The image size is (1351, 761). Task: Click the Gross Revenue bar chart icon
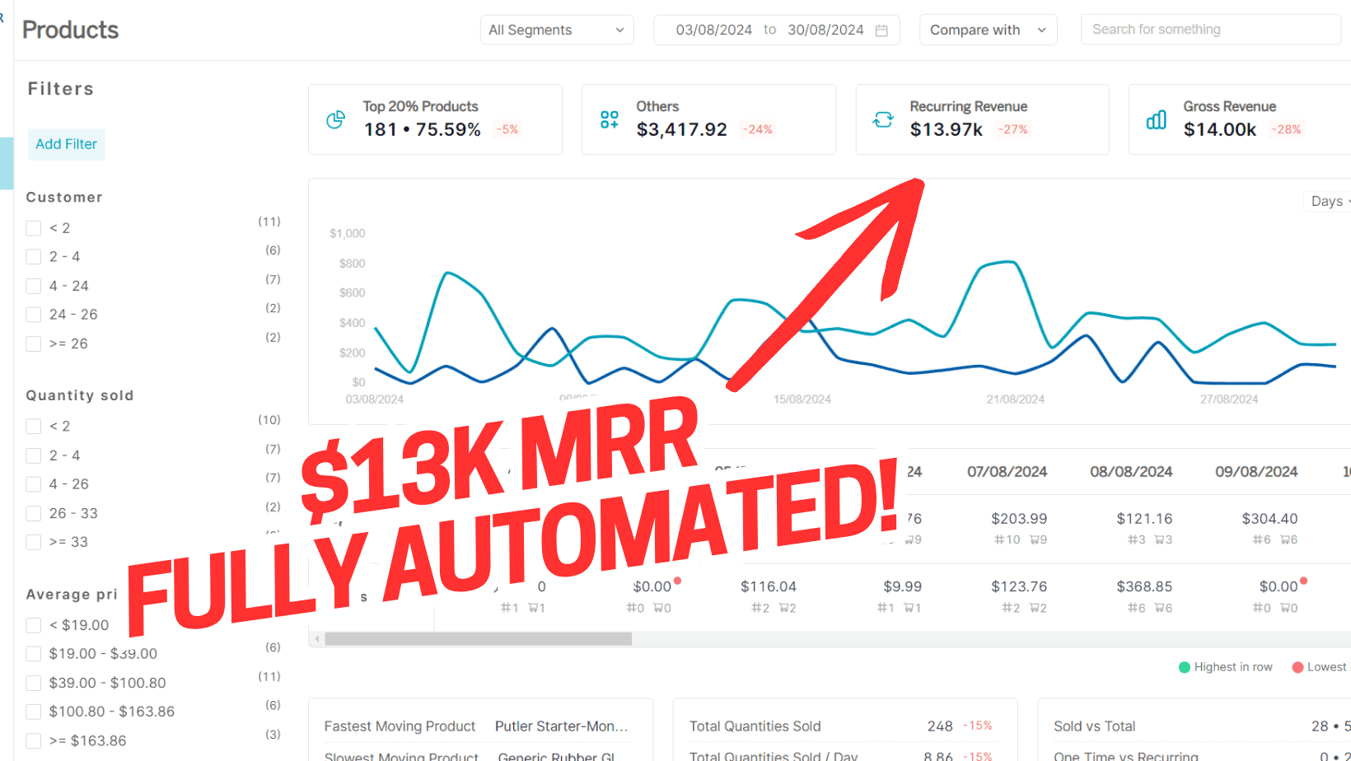(1156, 120)
